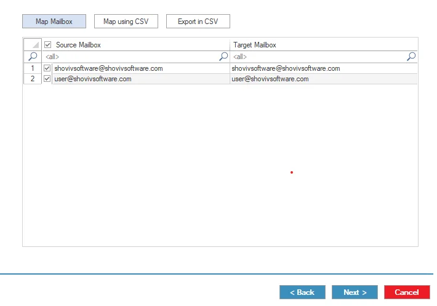
Task: Click the Target Mailbox filter magnifier icon
Action: click(411, 57)
